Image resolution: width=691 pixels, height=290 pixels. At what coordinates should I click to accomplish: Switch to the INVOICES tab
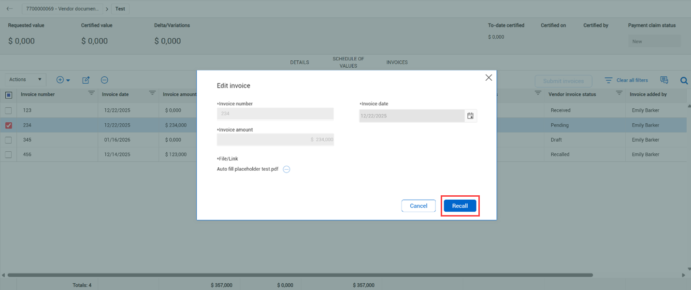click(x=397, y=62)
